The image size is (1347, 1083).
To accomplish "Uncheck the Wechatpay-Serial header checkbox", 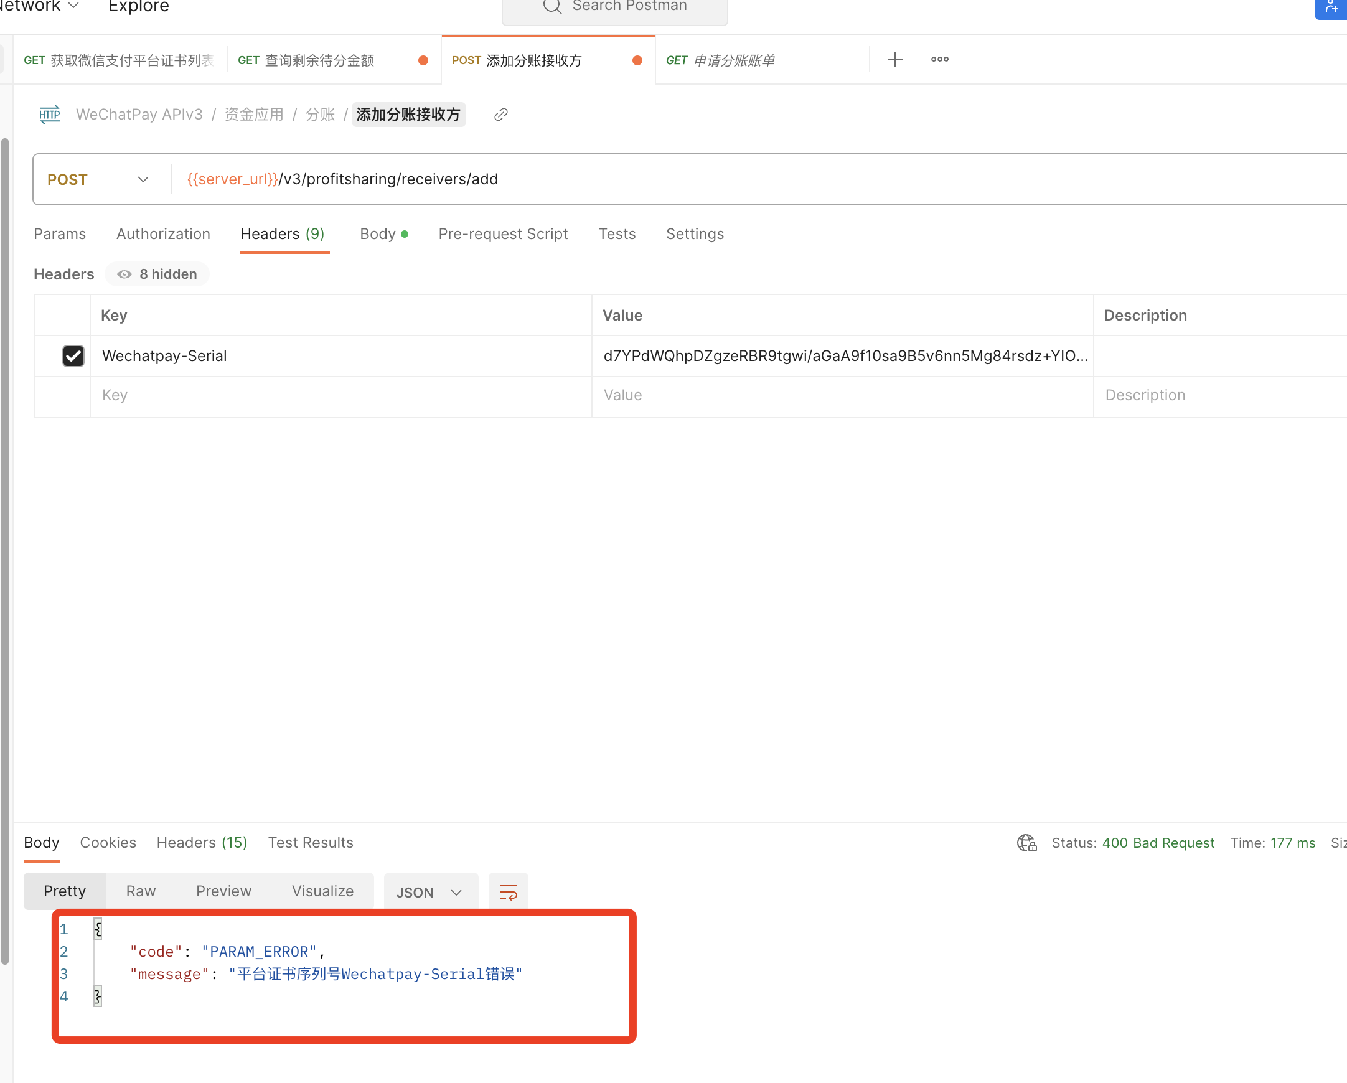I will [73, 355].
